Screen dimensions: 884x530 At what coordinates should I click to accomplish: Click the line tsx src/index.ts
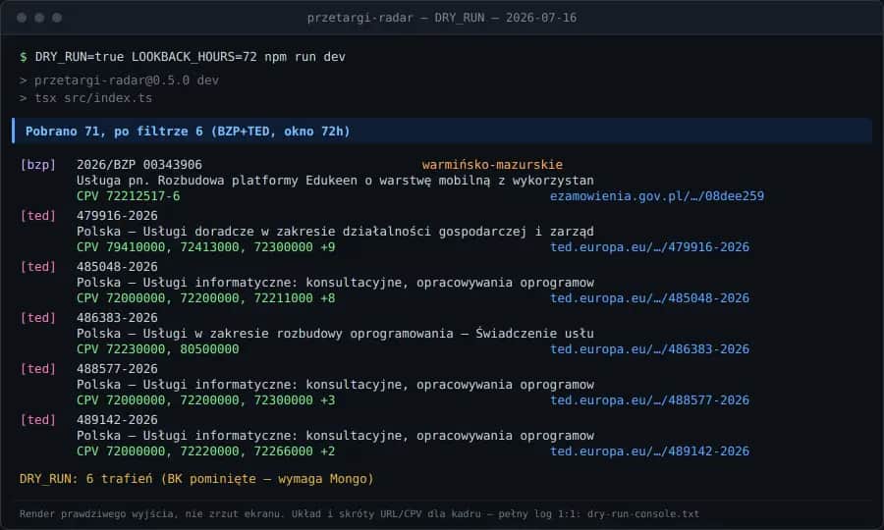click(x=93, y=98)
